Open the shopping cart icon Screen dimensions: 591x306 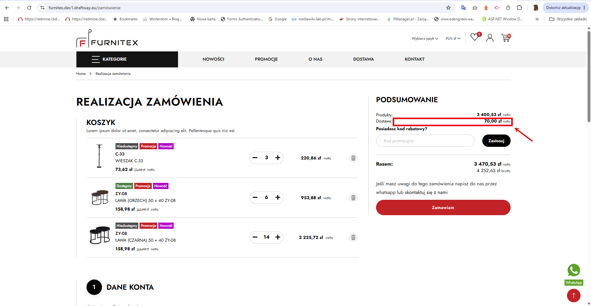point(506,38)
